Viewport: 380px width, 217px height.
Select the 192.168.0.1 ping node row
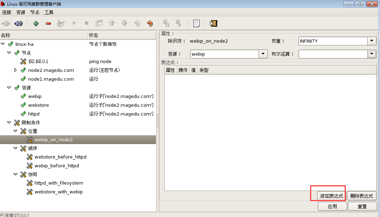click(78, 61)
